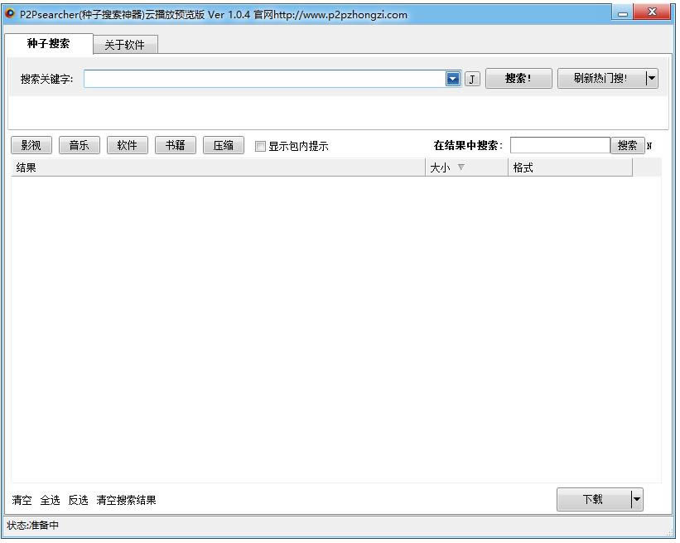Click the small N icon beside result search
680x543 pixels.
tap(649, 146)
